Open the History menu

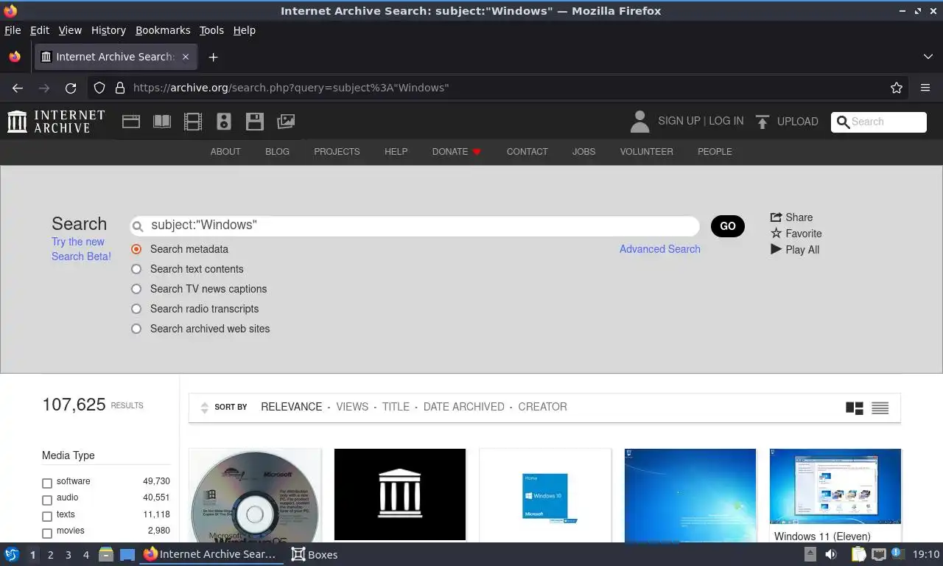click(x=108, y=30)
